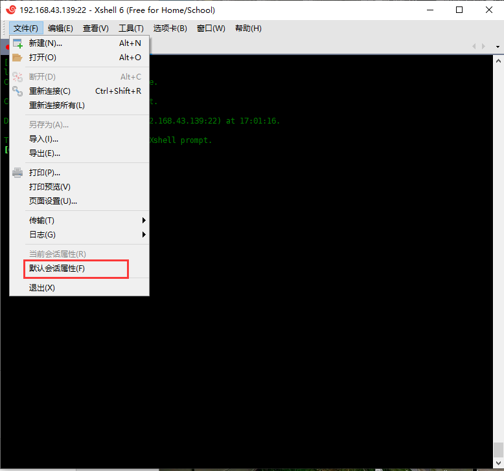
Task: Open the 选项卡(B) menu
Action: tap(170, 28)
